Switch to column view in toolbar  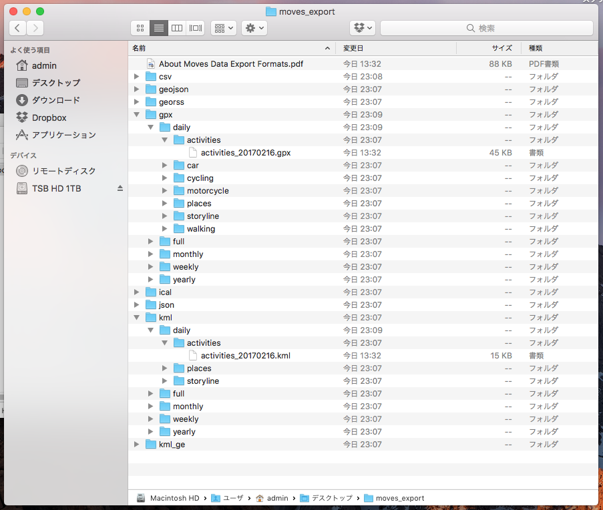click(x=177, y=28)
